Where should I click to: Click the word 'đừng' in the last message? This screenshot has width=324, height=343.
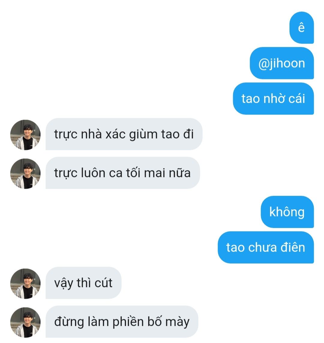pyautogui.click(x=69, y=322)
